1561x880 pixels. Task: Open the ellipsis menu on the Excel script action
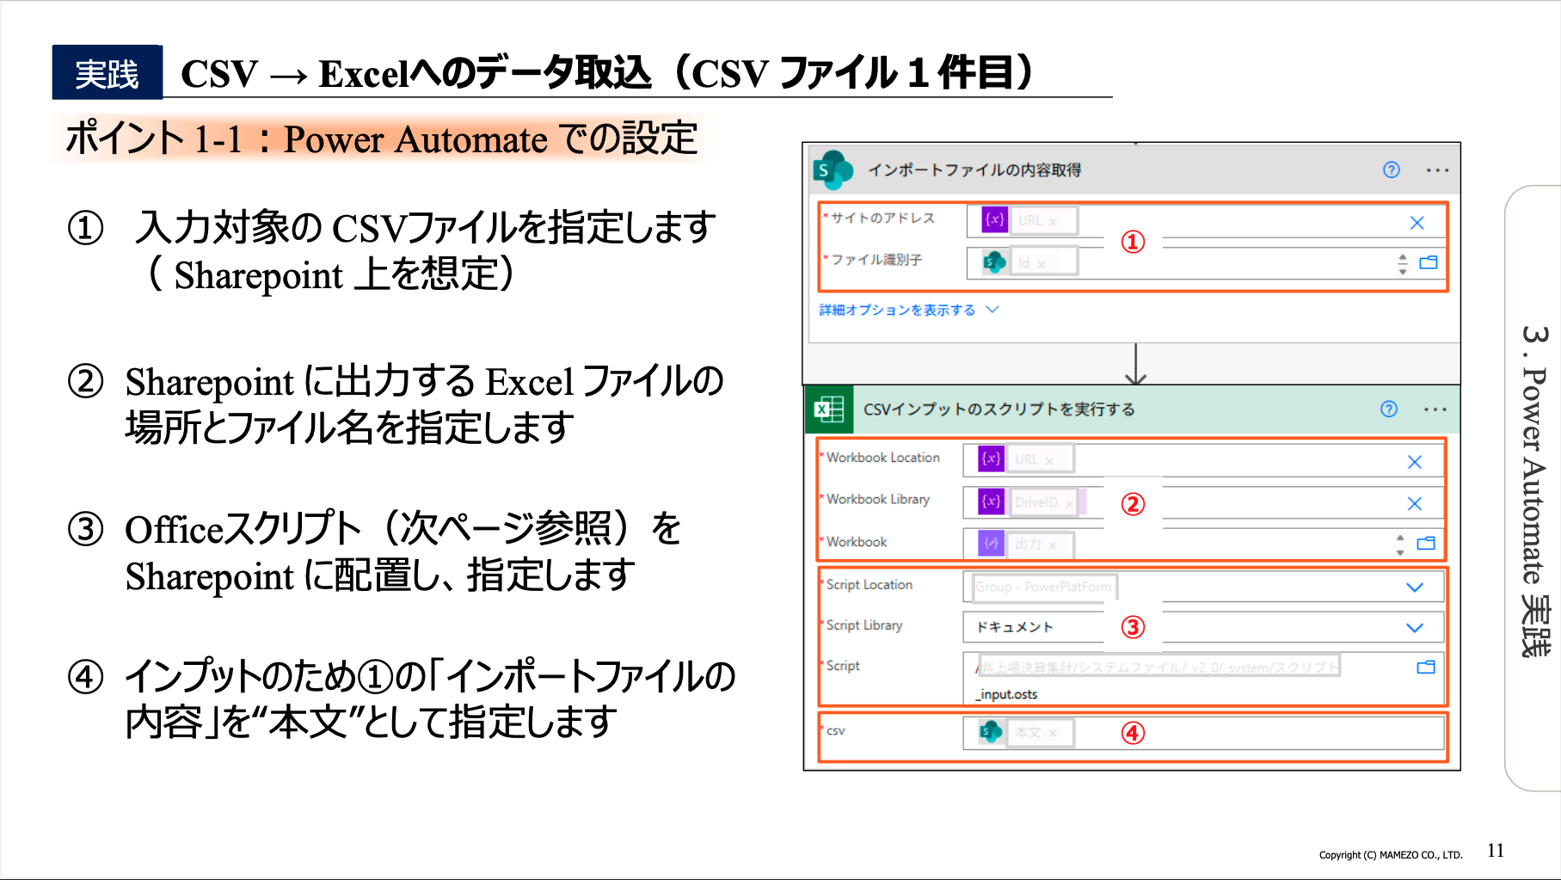[x=1435, y=409]
